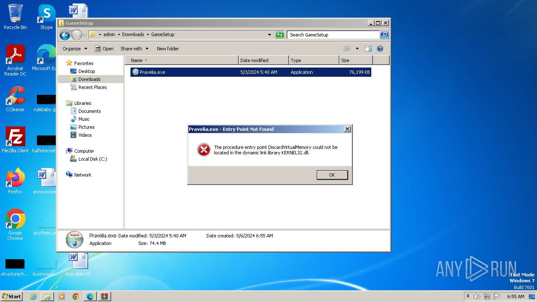Go back with Explorer back arrow
Screen dimensions: 537x302
click(65, 35)
